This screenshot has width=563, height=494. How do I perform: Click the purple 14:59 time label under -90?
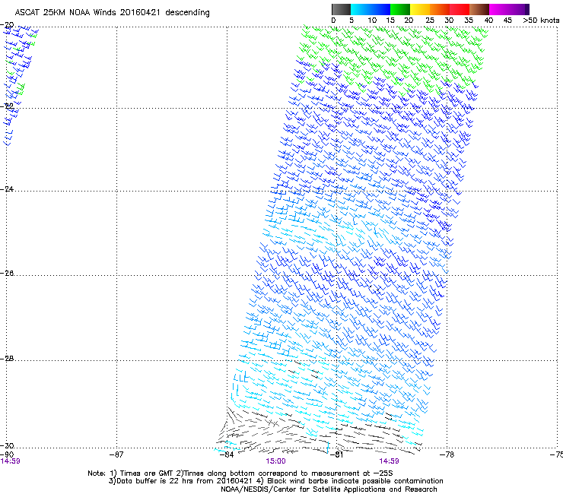pyautogui.click(x=11, y=461)
